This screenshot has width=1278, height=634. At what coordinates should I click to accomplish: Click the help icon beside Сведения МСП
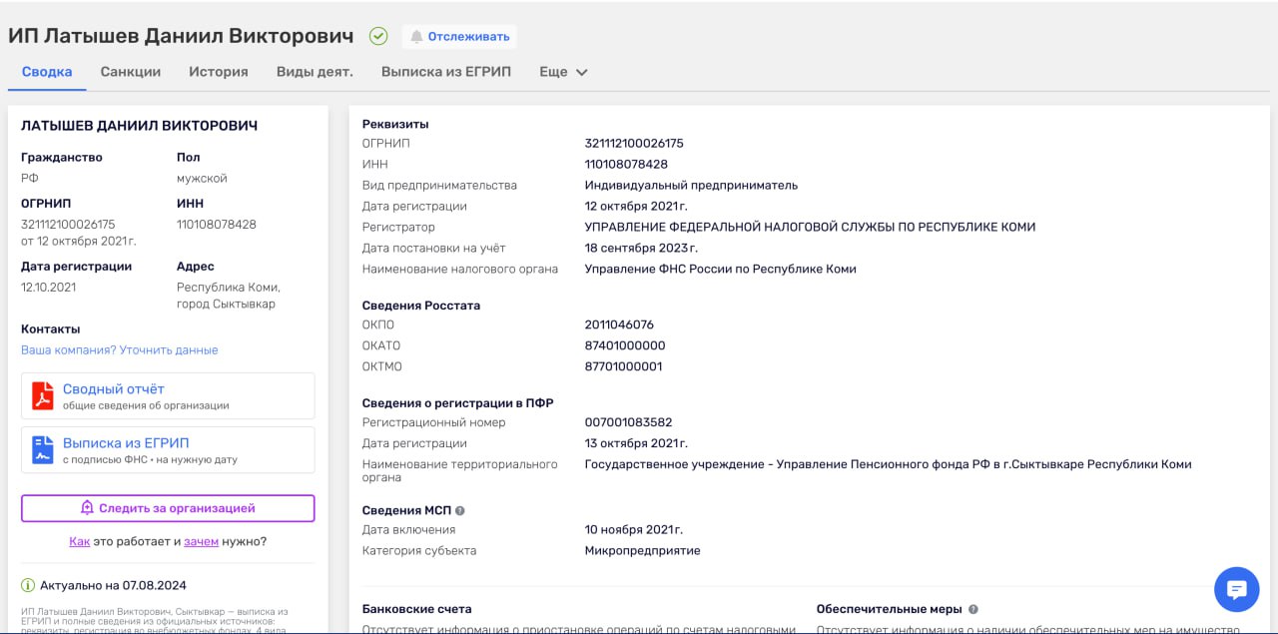(460, 510)
